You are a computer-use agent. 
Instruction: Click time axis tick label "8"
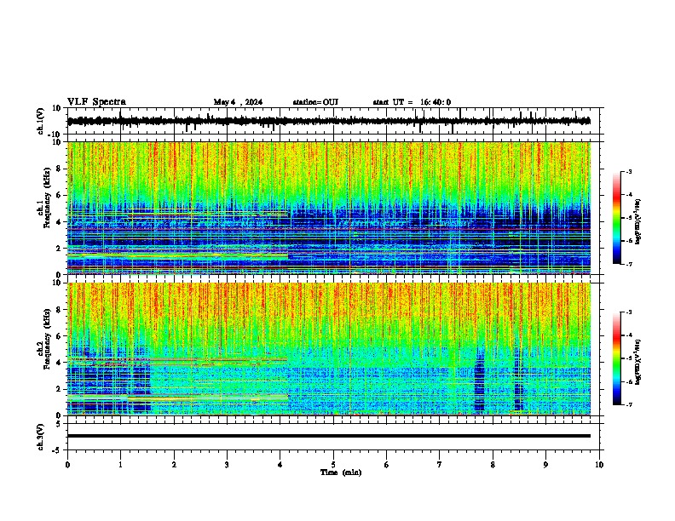[493, 465]
